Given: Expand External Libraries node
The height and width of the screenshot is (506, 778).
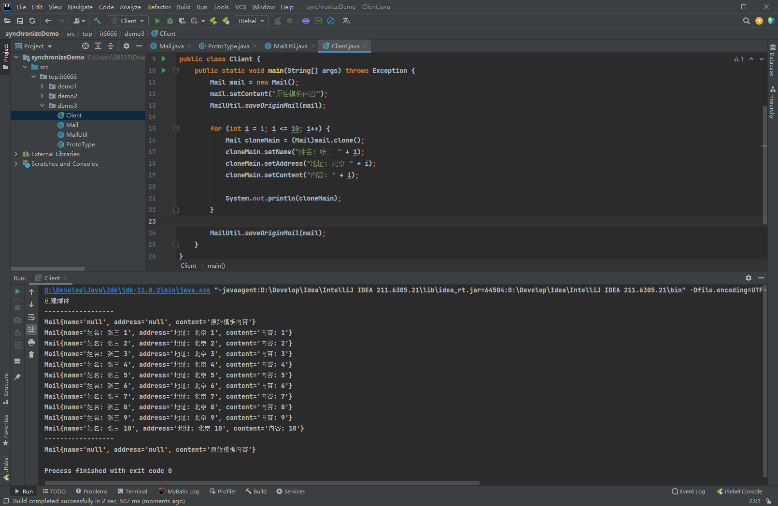Looking at the screenshot, I should coord(16,154).
